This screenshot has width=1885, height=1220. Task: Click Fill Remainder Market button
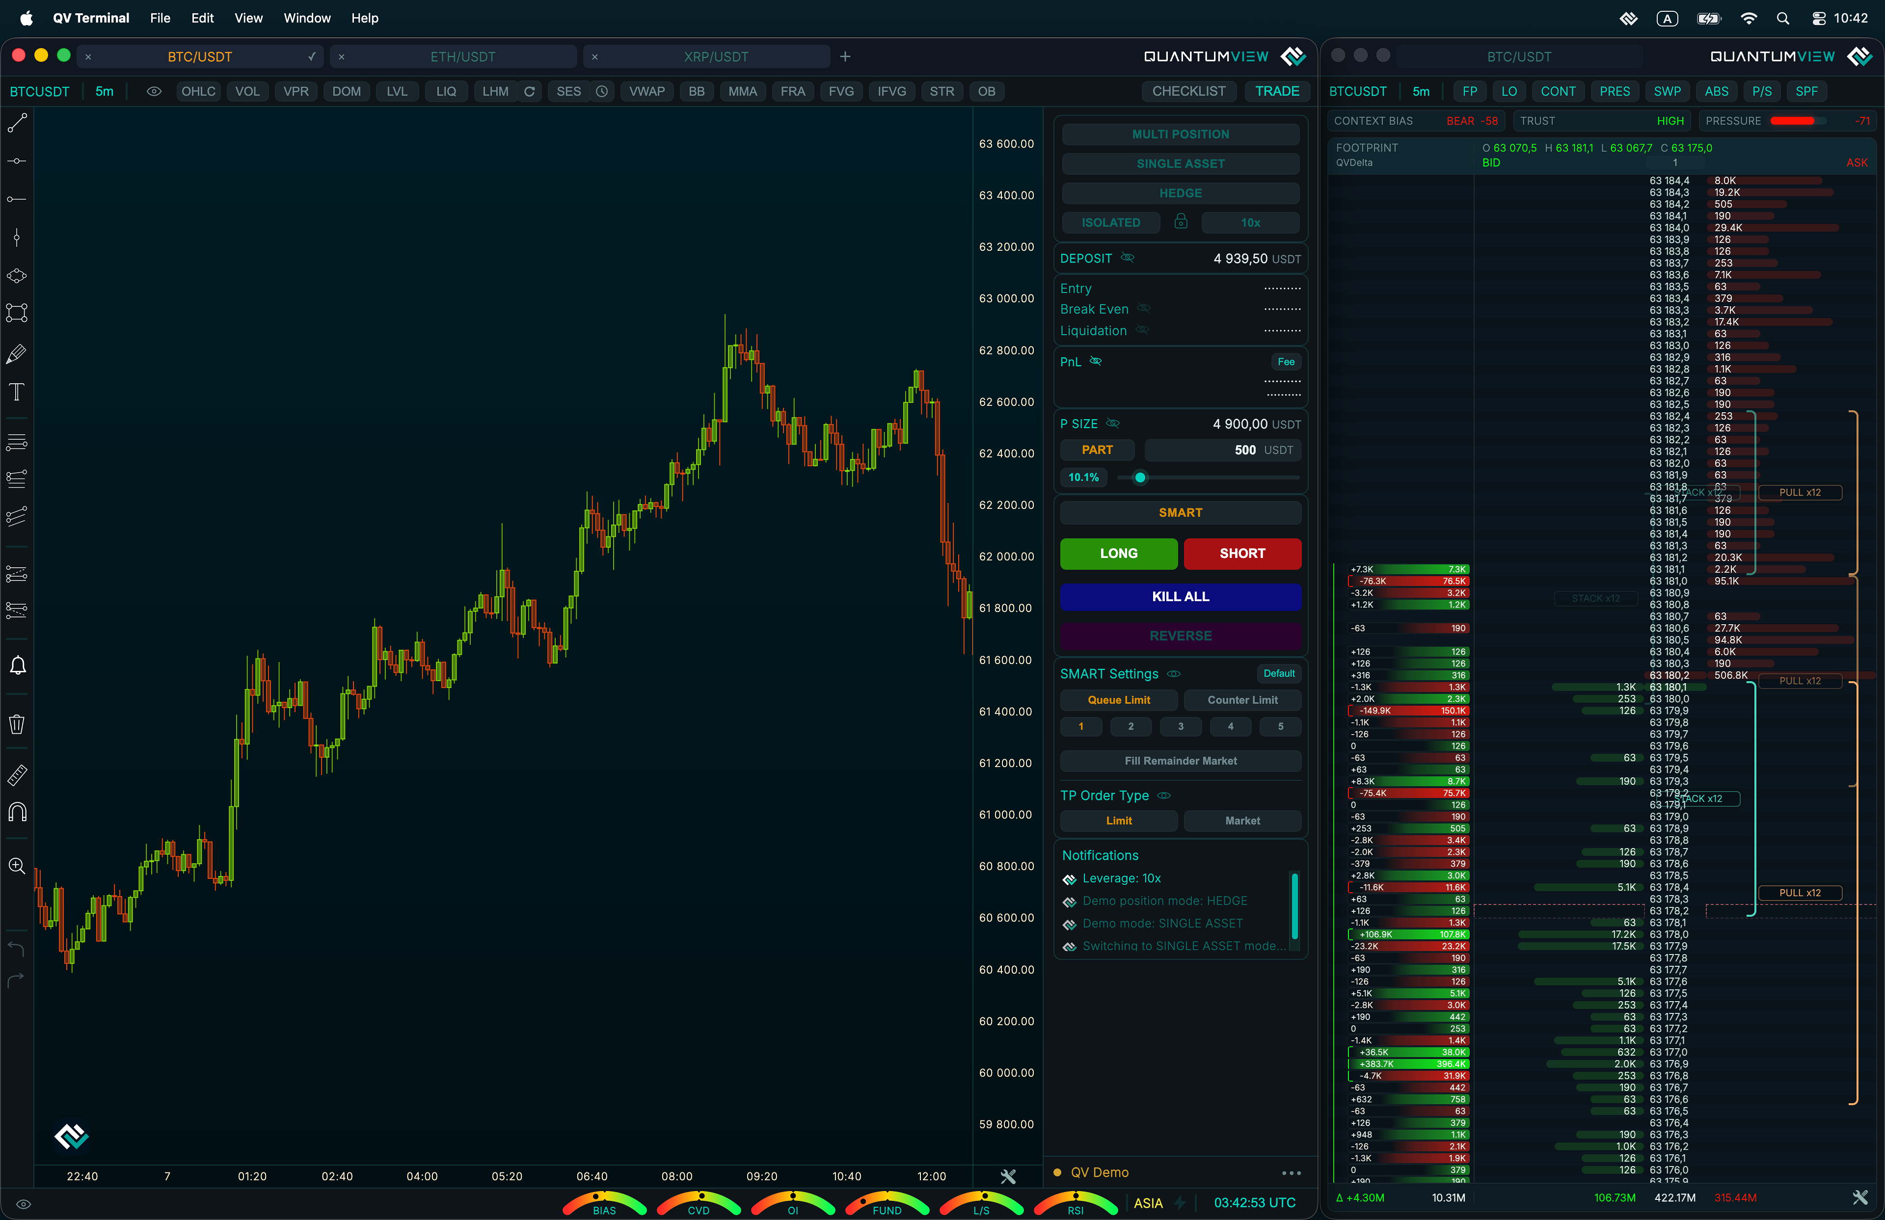click(x=1180, y=761)
